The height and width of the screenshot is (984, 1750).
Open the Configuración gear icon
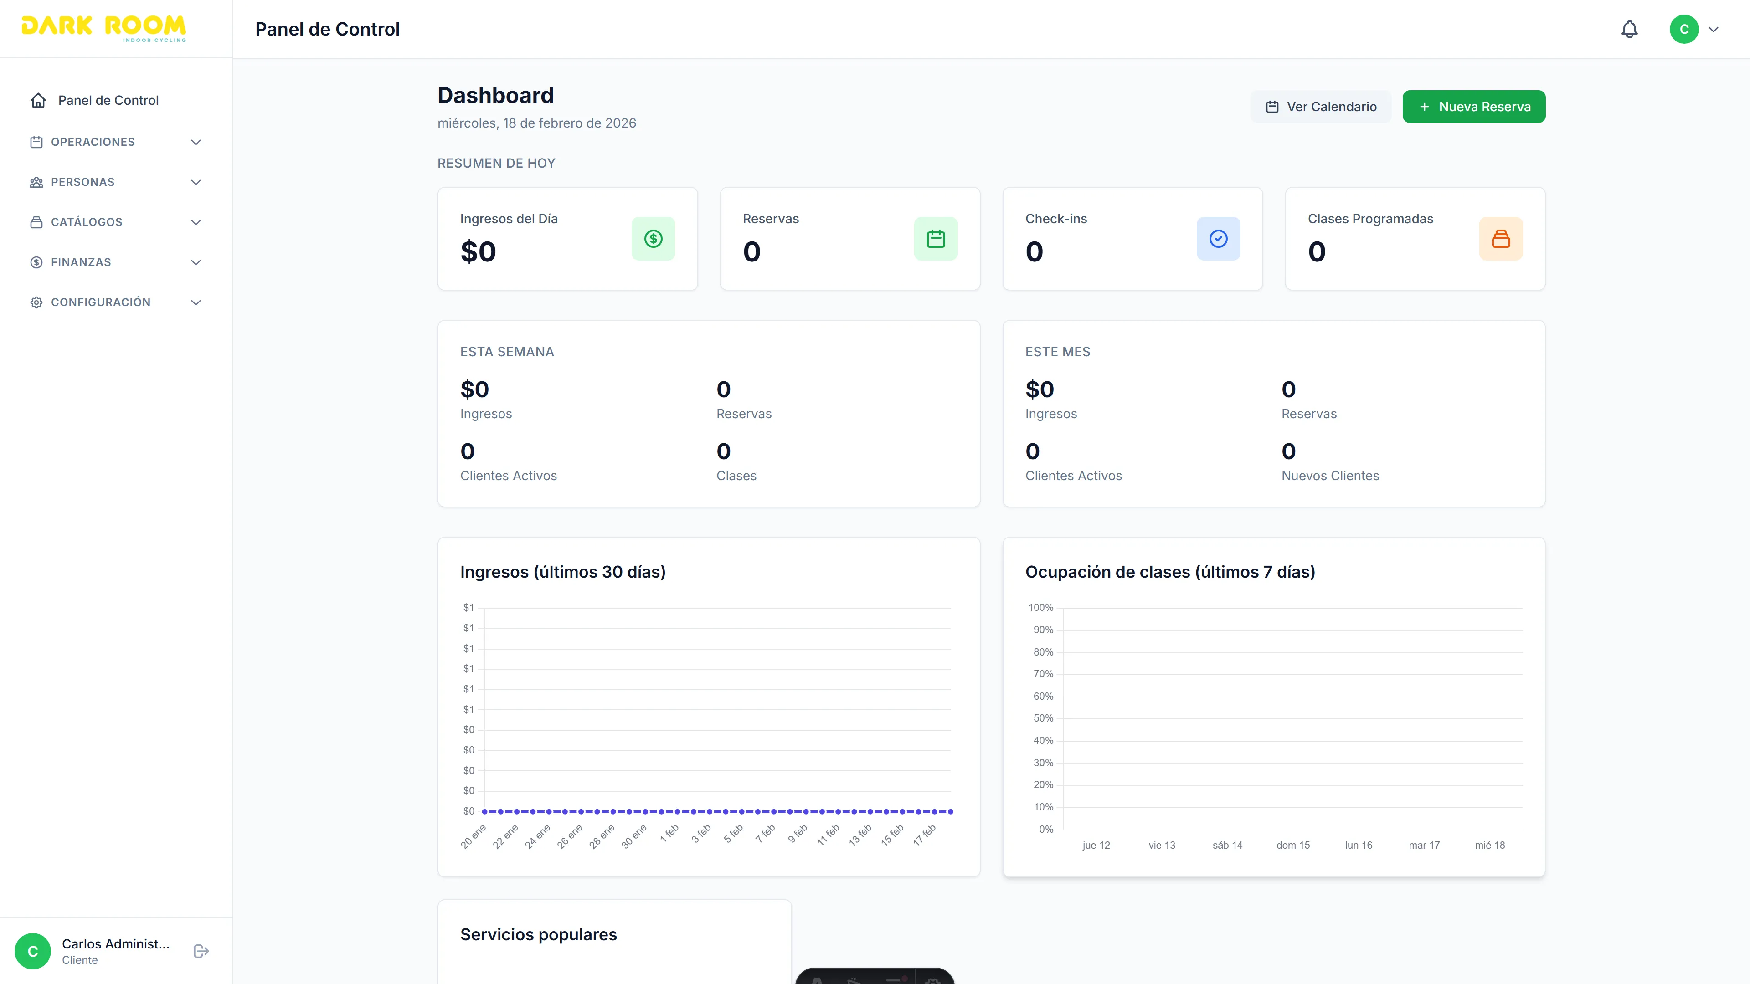pyautogui.click(x=36, y=302)
